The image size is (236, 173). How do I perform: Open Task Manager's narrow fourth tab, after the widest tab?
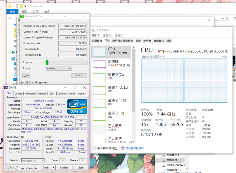pyautogui.click(x=138, y=41)
